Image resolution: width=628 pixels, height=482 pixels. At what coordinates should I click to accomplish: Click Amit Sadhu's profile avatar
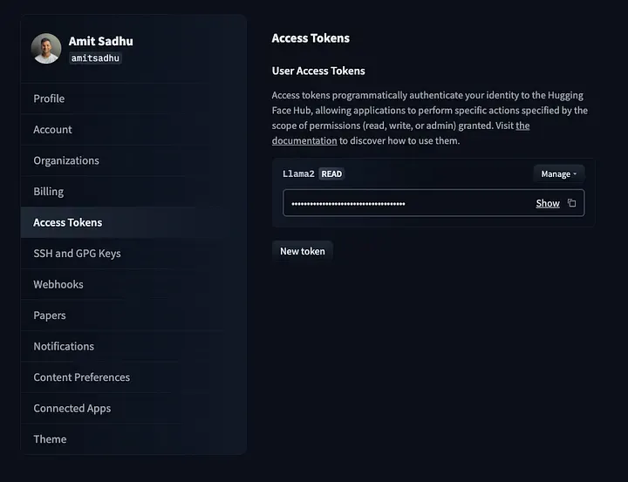[x=46, y=49]
